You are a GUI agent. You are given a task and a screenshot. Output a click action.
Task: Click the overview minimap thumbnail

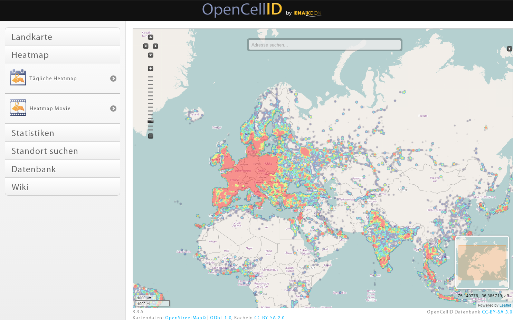[482, 262]
